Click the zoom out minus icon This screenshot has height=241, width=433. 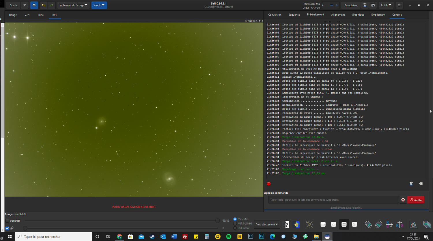click(x=323, y=225)
